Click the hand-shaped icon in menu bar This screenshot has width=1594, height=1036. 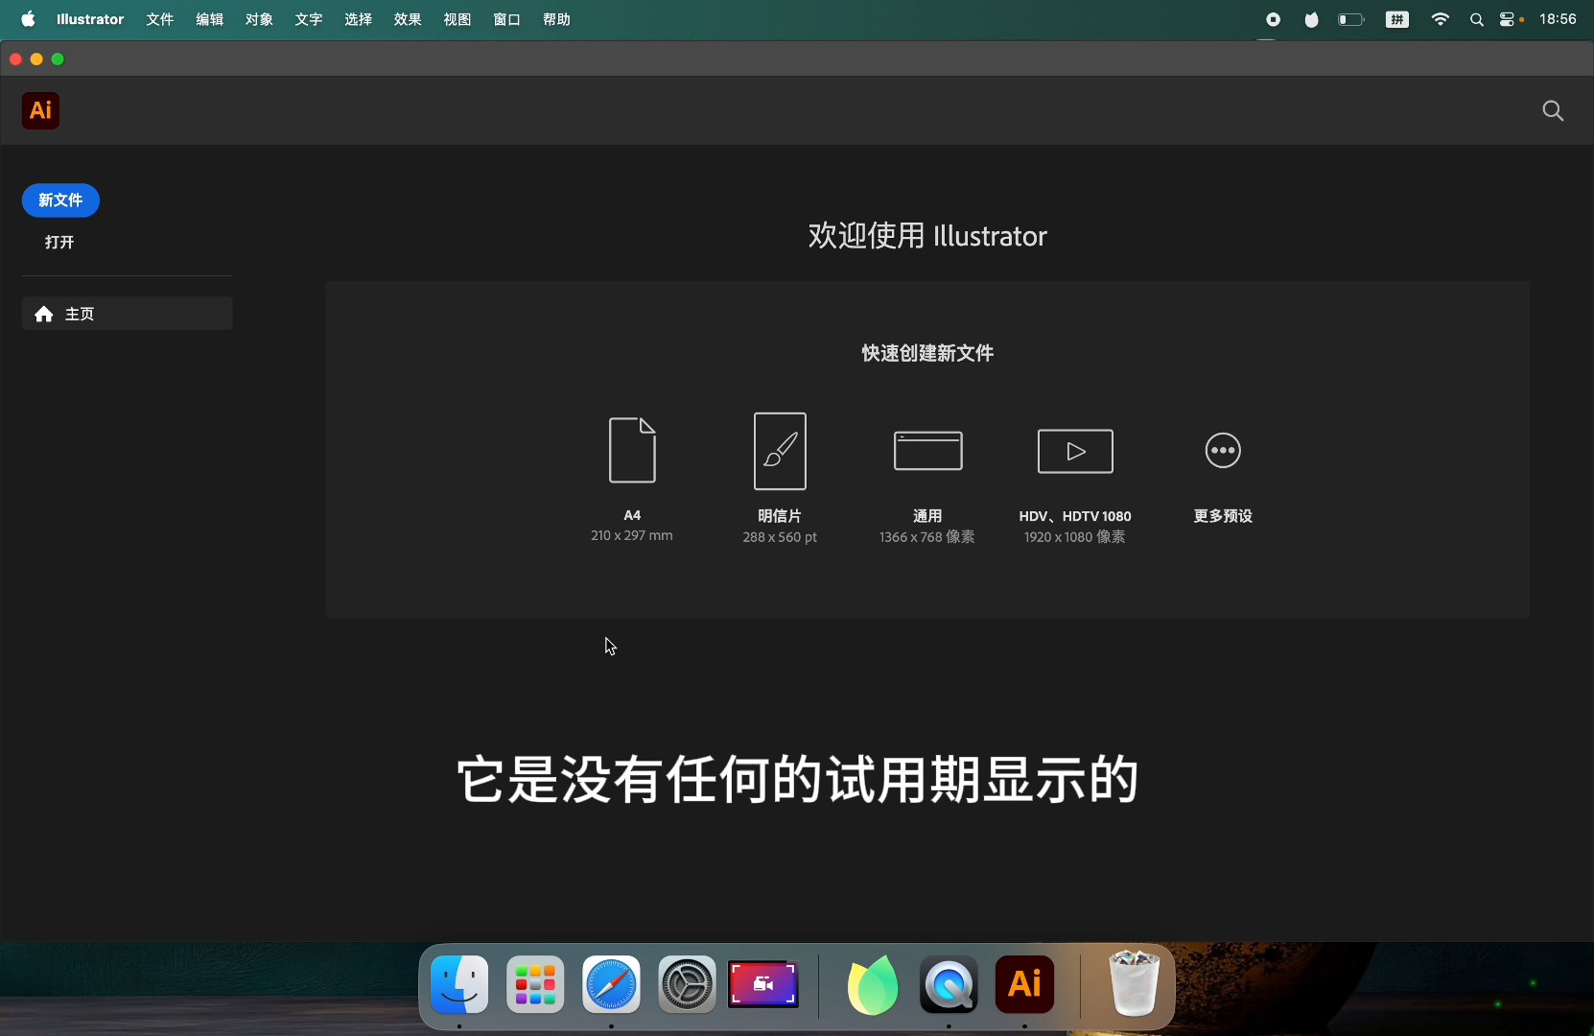1311,19
